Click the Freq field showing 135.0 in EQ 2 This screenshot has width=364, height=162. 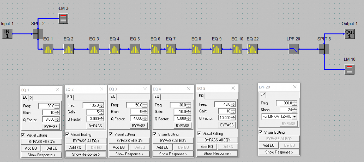point(91,105)
